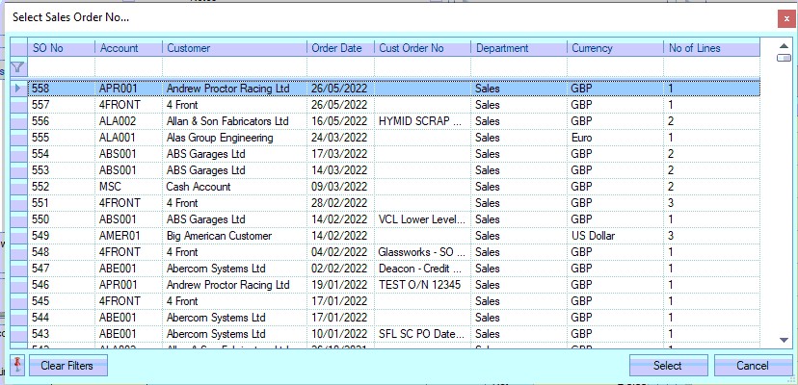Click the red pin icon beside Clear Filters
This screenshot has height=385, width=798.
pyautogui.click(x=17, y=366)
